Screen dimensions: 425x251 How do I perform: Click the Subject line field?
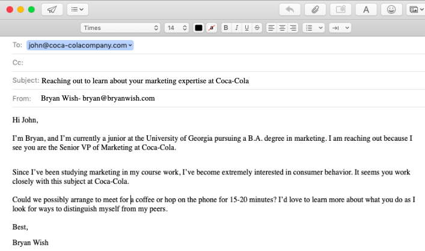(218, 80)
